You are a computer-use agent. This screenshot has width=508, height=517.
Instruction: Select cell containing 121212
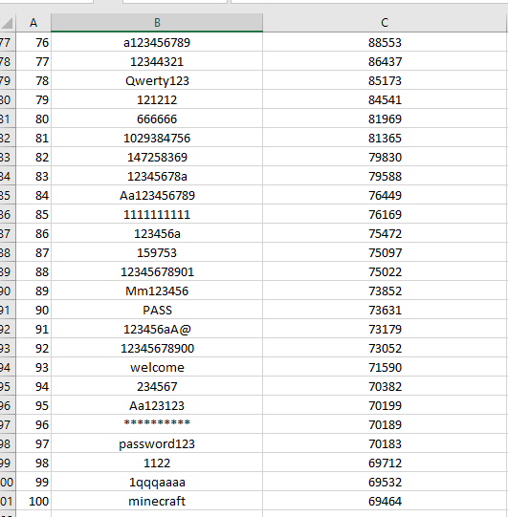(157, 99)
